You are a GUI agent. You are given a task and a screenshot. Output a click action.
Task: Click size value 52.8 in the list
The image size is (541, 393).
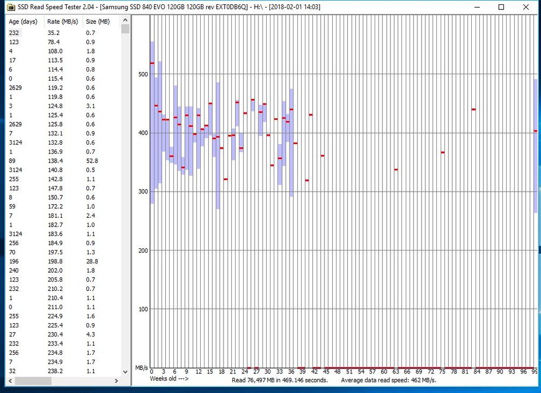click(x=92, y=161)
